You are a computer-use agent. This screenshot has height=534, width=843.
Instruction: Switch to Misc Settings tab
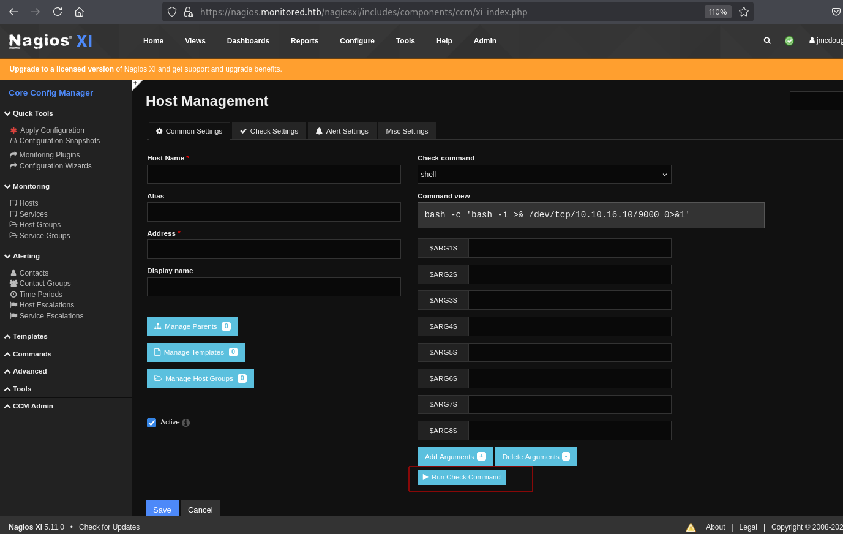pos(407,131)
